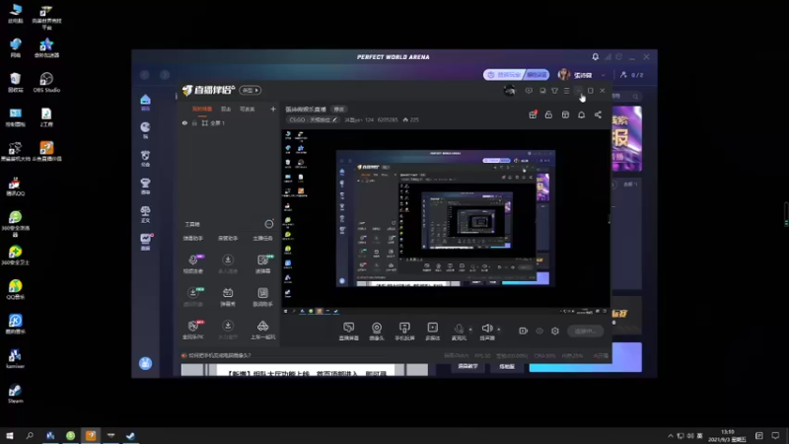The image size is (789, 444).
Task: Go back with Arena left navigation arrow
Action: click(145, 75)
